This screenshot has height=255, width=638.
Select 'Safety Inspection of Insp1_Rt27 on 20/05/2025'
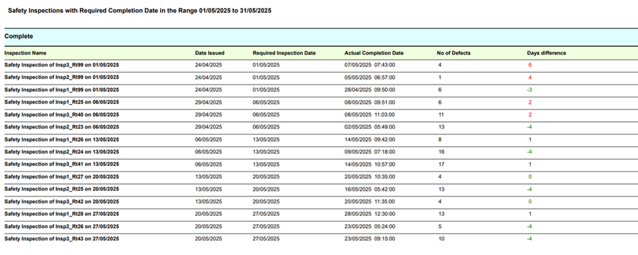[62, 177]
